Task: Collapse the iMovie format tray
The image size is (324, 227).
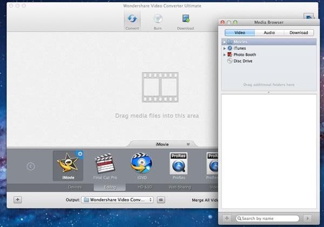Action: click(188, 144)
